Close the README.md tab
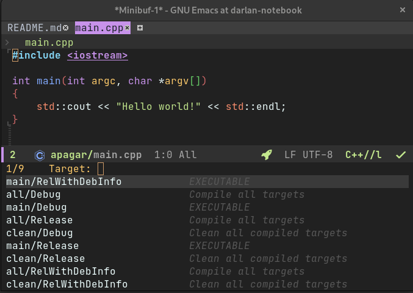413x293 pixels. click(66, 27)
